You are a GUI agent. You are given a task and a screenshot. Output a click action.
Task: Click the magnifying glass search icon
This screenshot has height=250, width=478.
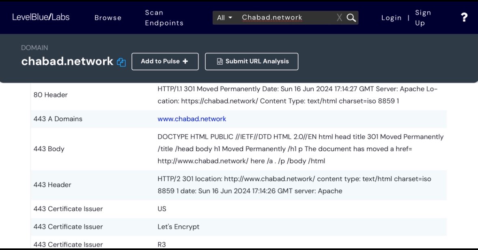[x=351, y=17]
